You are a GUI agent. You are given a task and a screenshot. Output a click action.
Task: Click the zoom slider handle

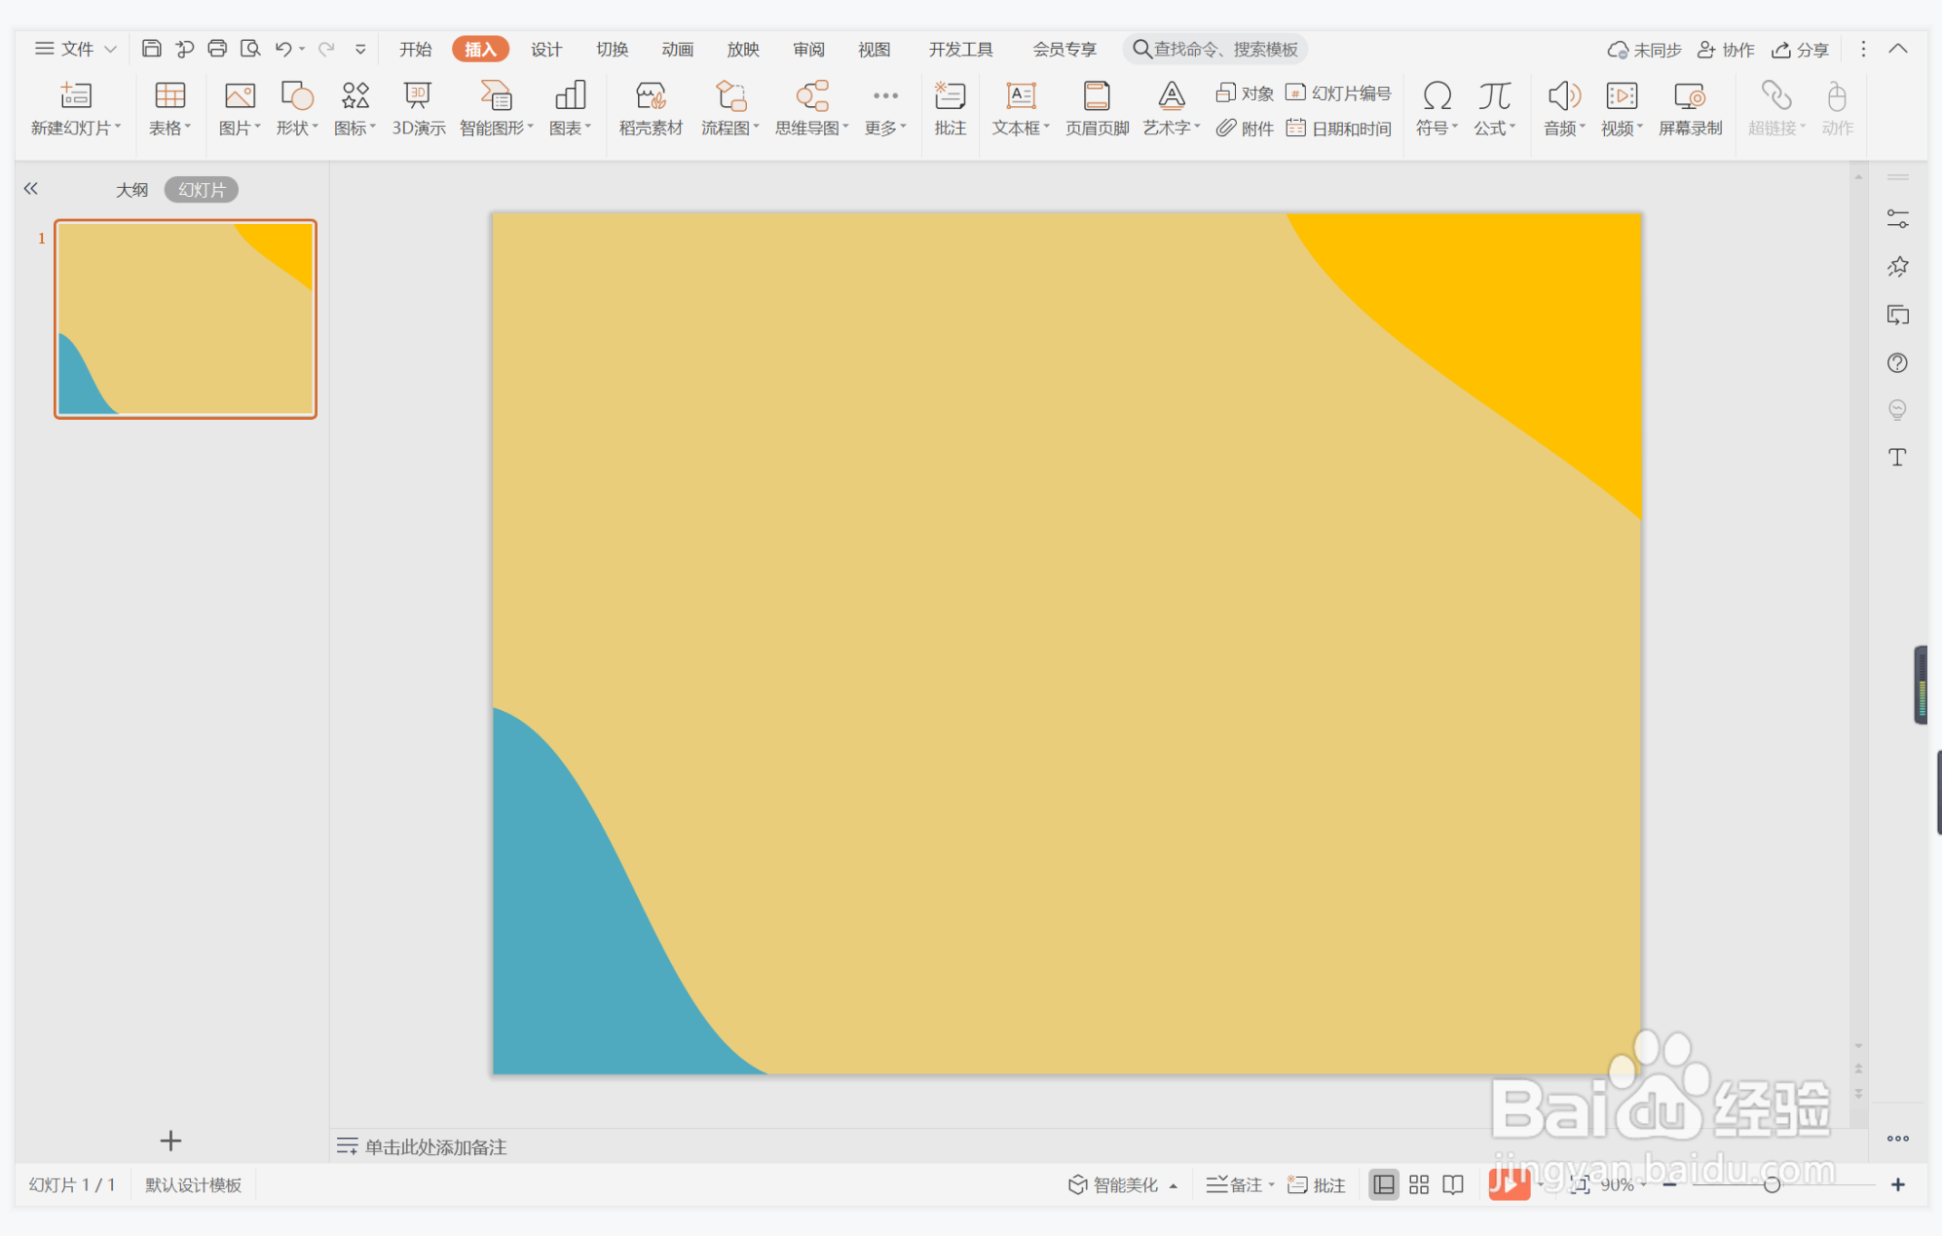[x=1772, y=1184]
